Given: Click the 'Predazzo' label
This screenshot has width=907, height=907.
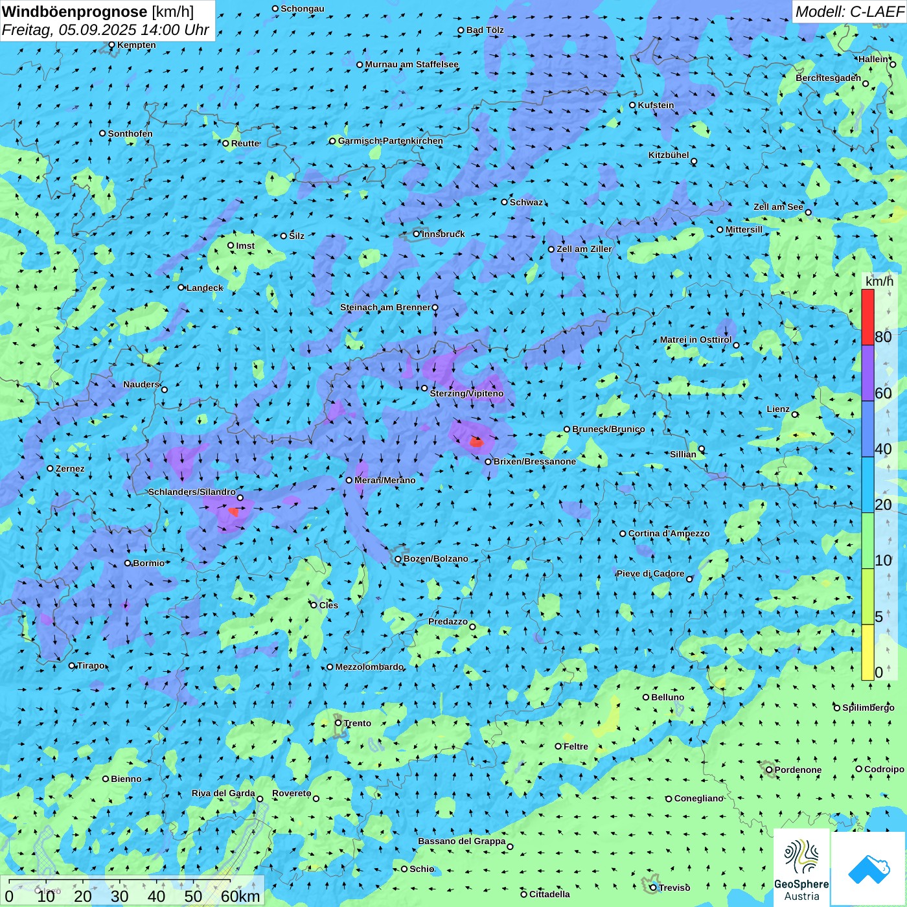Looking at the screenshot, I should point(448,621).
